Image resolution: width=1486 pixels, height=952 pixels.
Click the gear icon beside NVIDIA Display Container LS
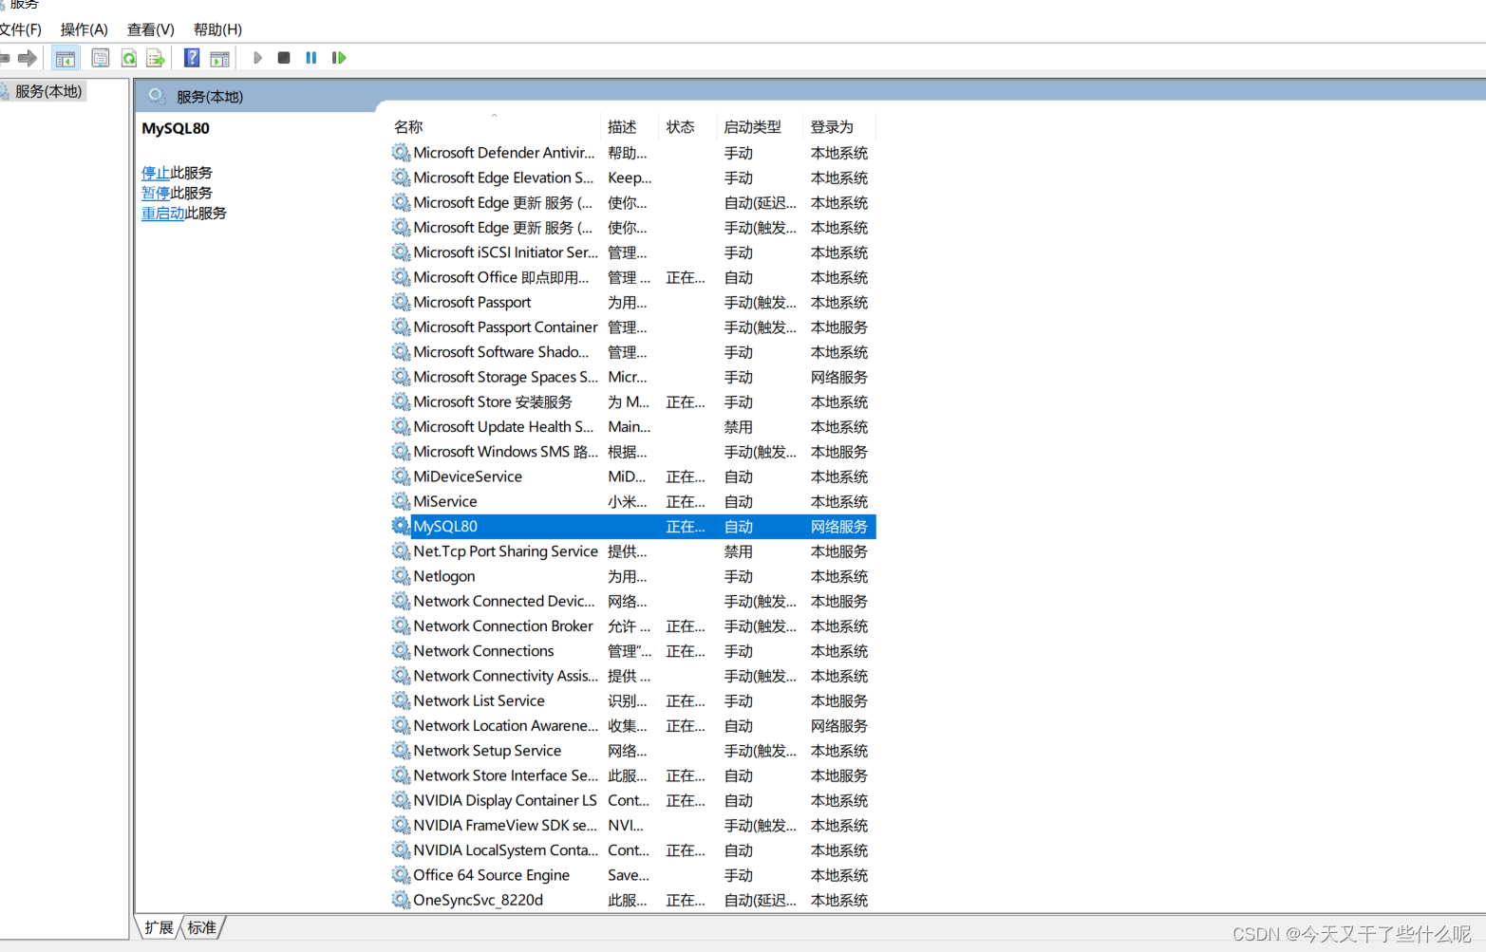(401, 800)
